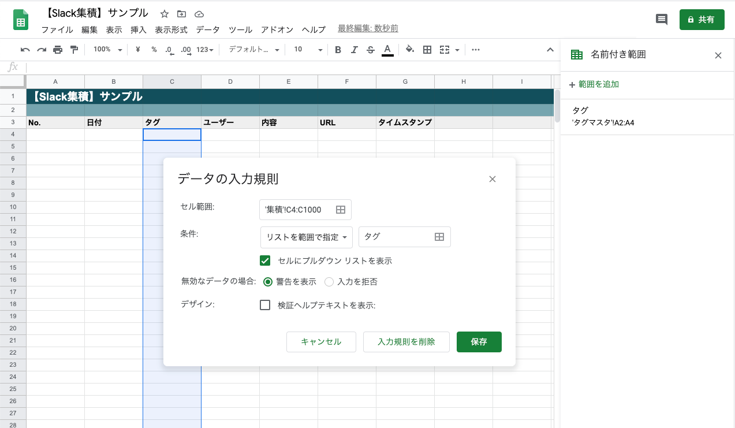Toggle strikethrough formatting

pos(371,50)
